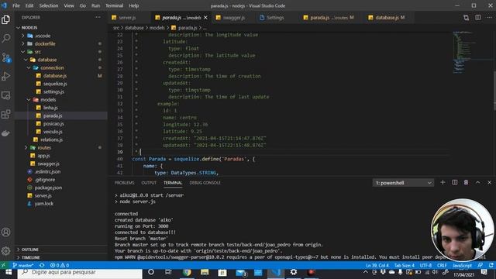496x279 pixels.
Task: Split the terminal panel
Action: coord(455,183)
